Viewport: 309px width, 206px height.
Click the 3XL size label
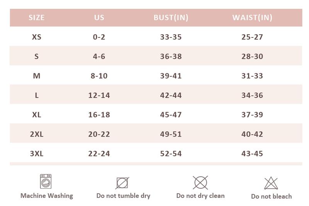[37, 153]
